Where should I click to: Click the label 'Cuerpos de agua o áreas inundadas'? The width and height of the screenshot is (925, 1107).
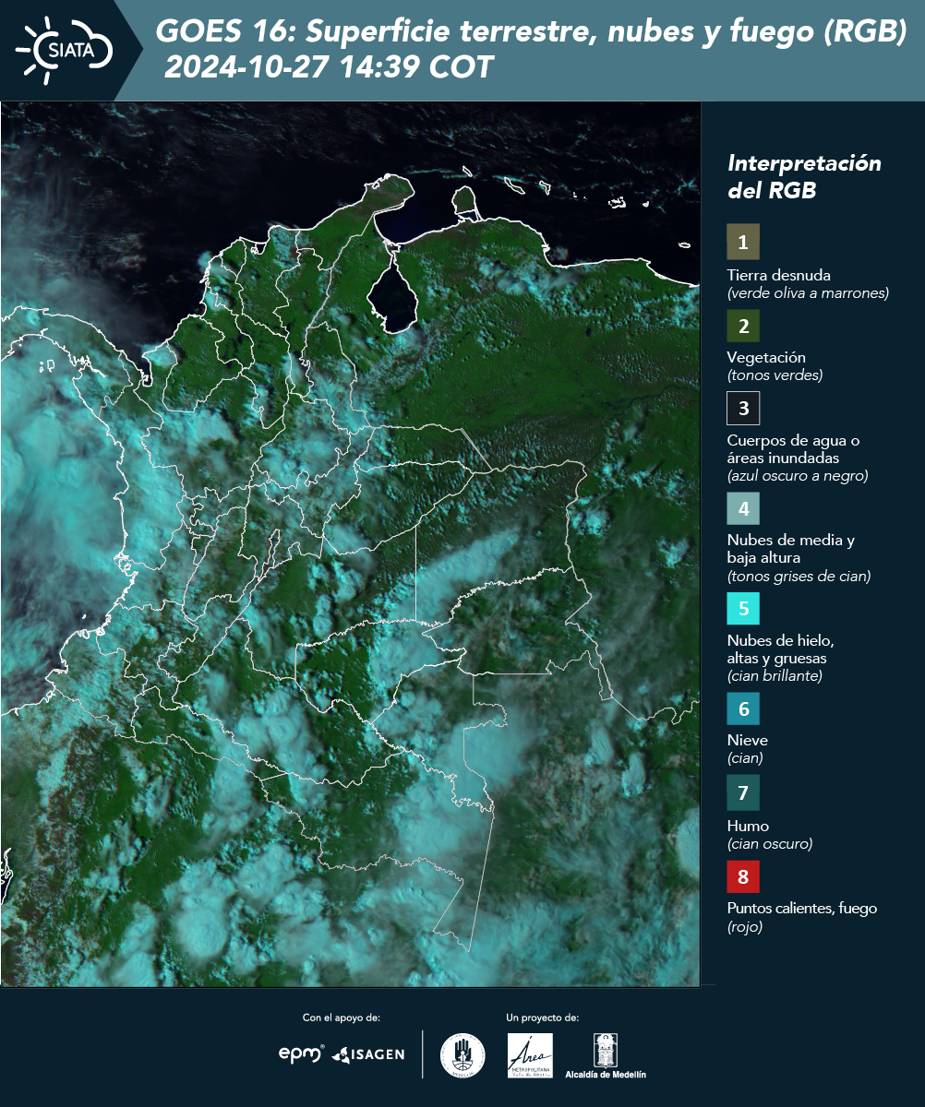pos(794,449)
